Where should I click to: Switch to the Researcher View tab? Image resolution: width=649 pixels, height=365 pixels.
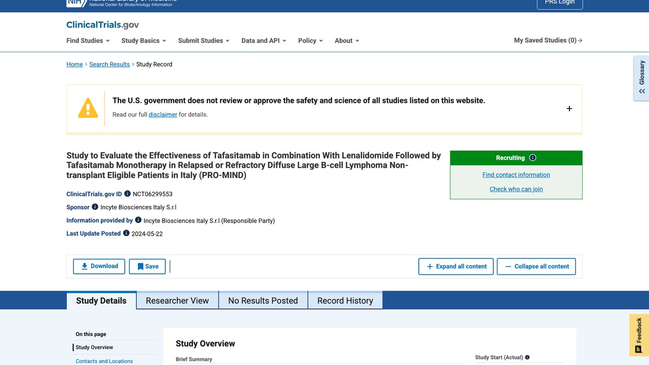click(x=177, y=301)
